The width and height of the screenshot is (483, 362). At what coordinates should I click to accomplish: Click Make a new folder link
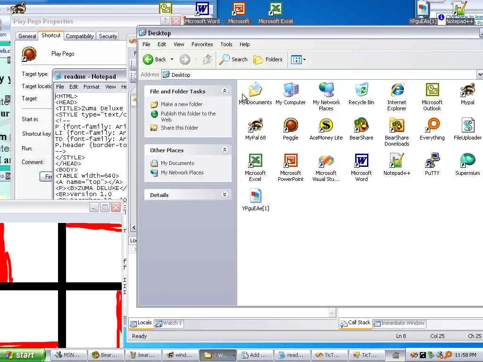tap(182, 104)
